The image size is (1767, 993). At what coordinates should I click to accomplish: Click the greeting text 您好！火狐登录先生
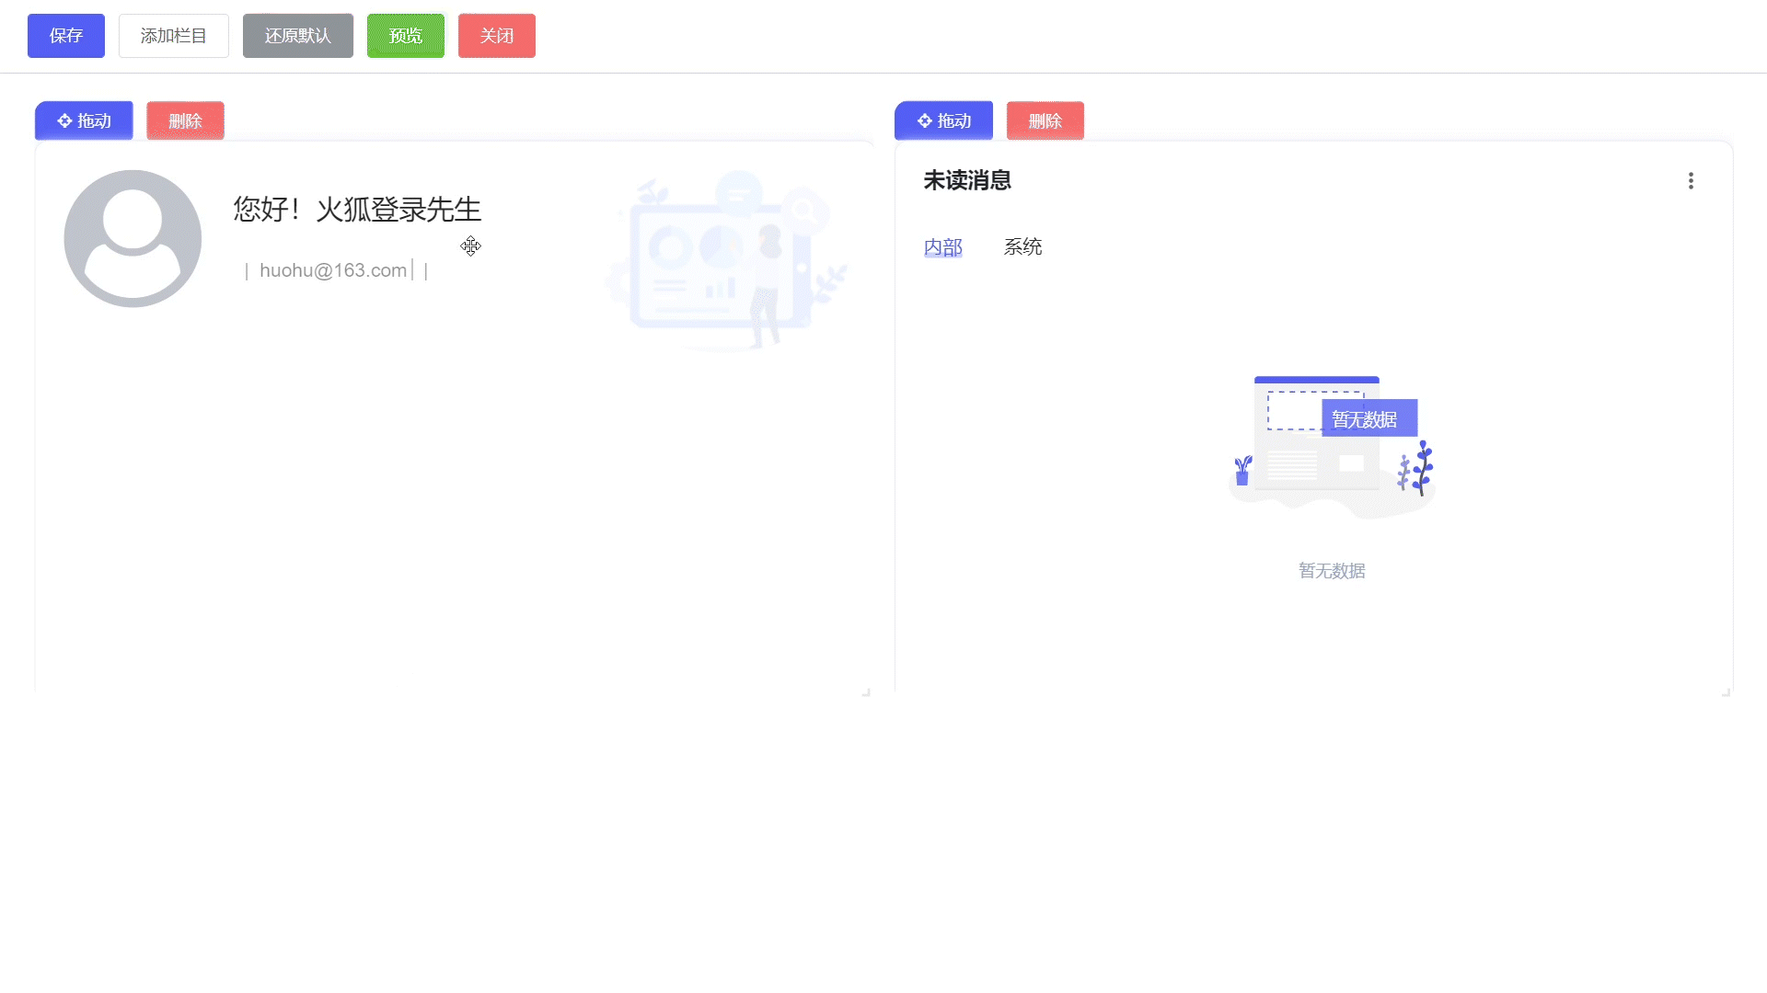[357, 210]
